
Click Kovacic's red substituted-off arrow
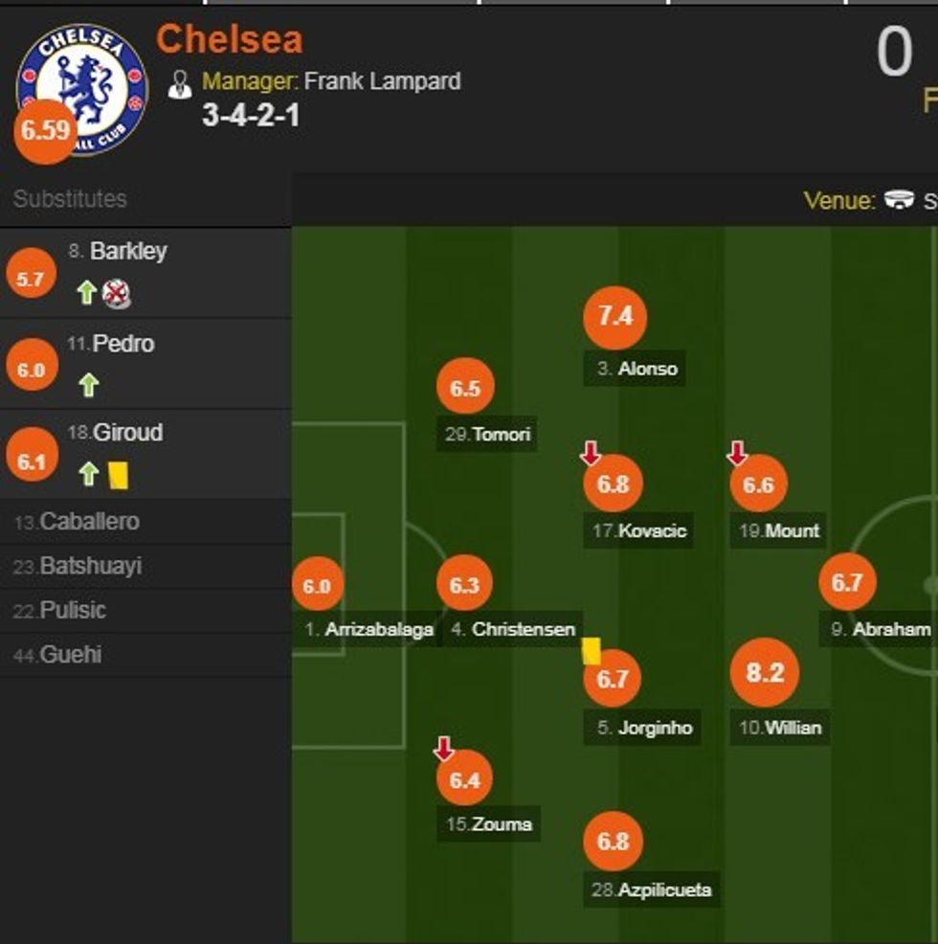(x=590, y=449)
